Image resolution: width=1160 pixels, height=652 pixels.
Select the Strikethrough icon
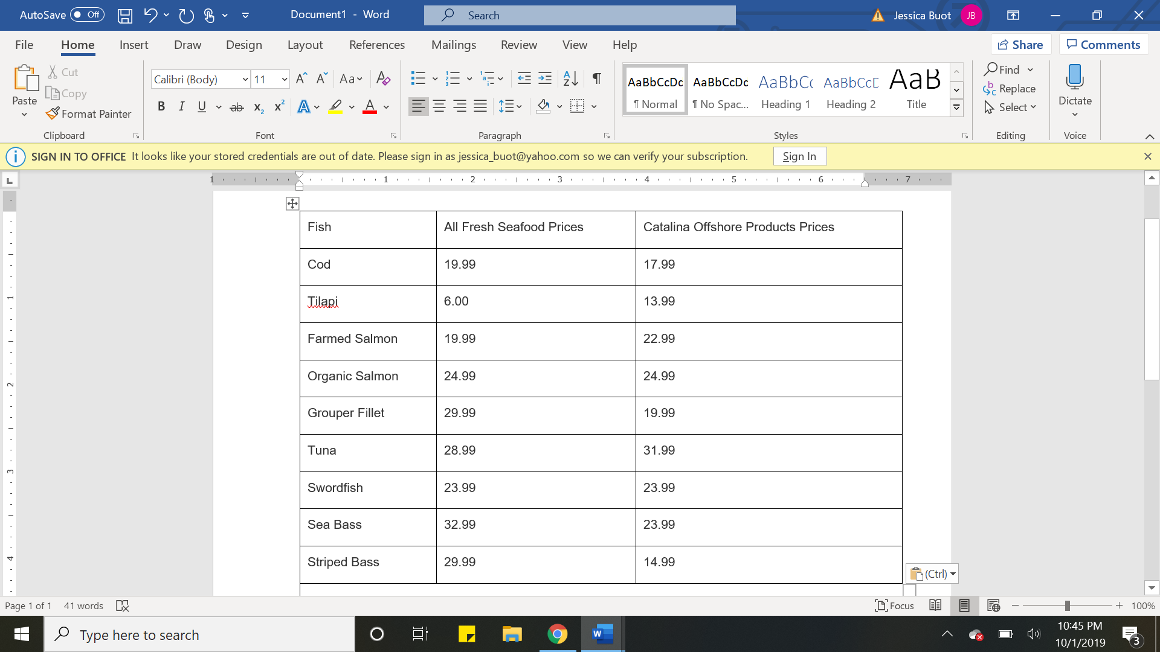pyautogui.click(x=237, y=107)
